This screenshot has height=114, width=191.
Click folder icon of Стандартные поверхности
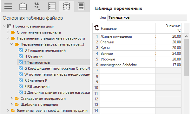(x=17, y=98)
